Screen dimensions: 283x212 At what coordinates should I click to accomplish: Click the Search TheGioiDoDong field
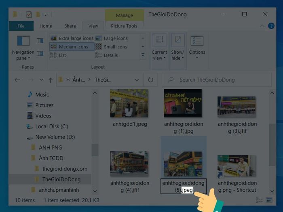[x=217, y=80]
